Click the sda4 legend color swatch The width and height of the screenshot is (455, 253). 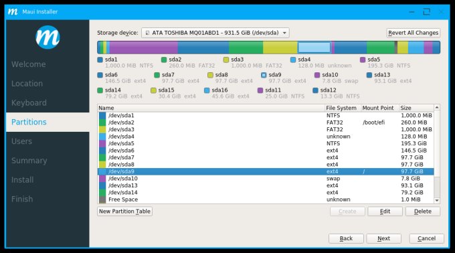click(x=293, y=60)
